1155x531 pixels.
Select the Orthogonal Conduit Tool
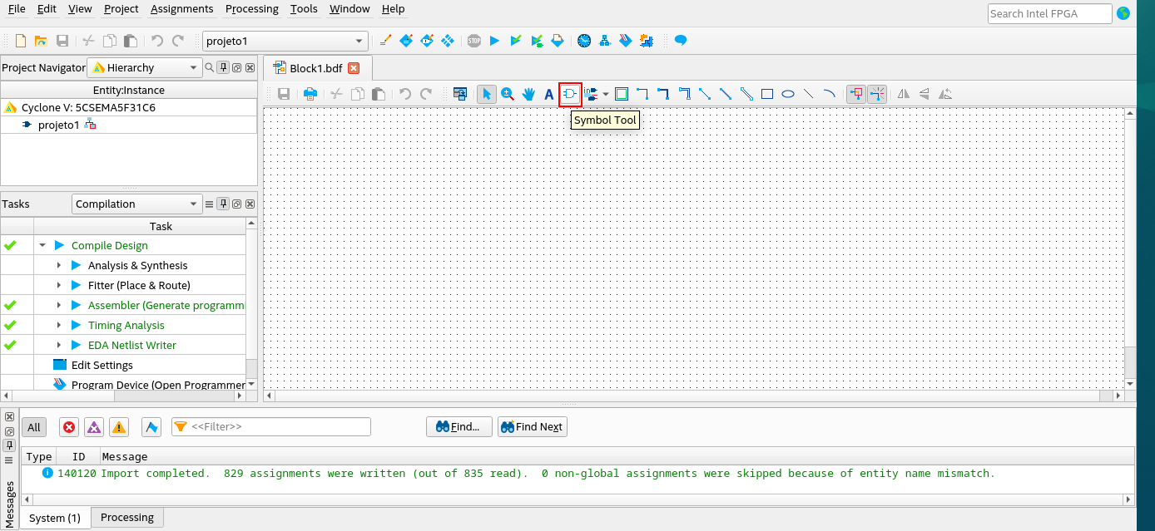pyautogui.click(x=684, y=94)
